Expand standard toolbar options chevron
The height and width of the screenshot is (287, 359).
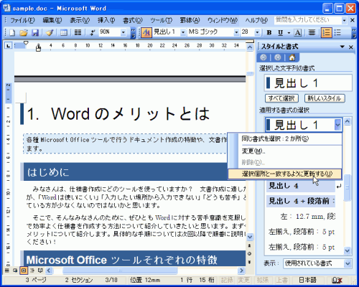point(134,33)
